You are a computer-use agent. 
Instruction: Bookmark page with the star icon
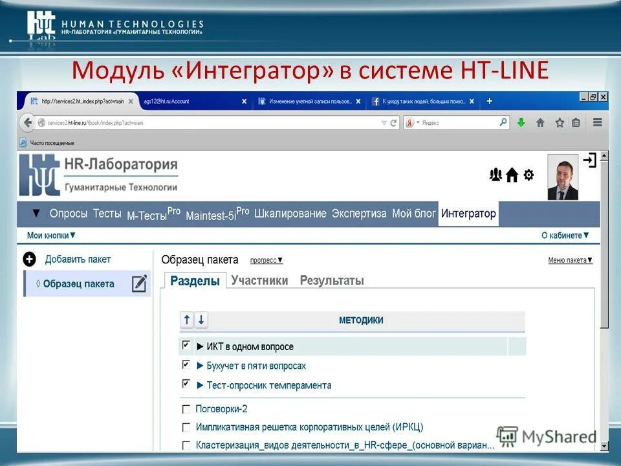[x=559, y=123]
